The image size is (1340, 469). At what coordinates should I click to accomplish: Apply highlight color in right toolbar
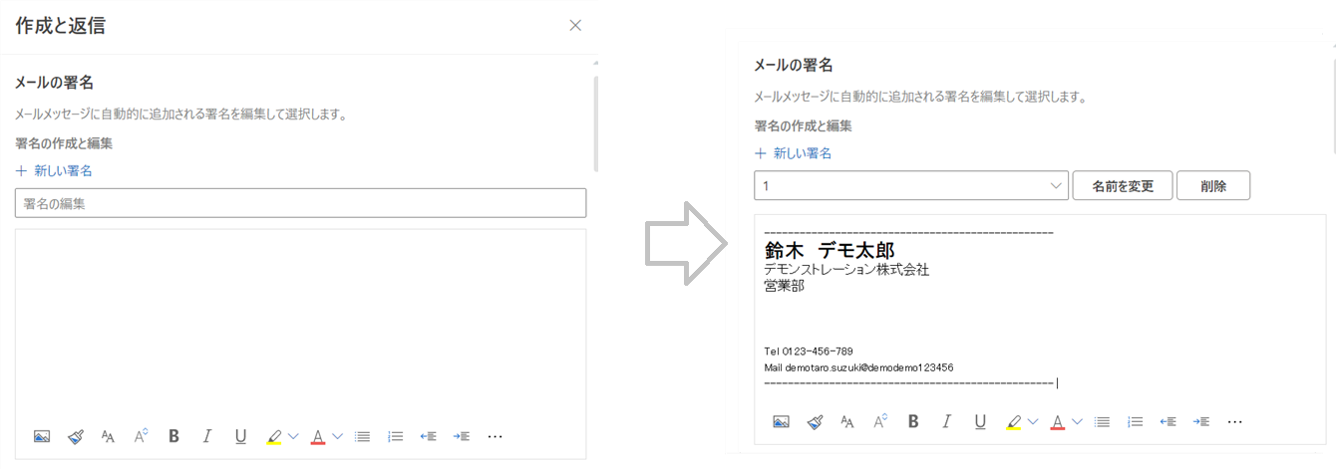tap(1014, 421)
